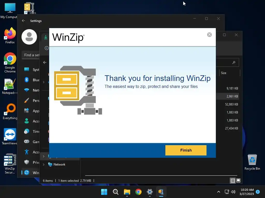Screen dimensions: 265x198
Task: Click the user profile avatar in Settings
Action: [x=29, y=37]
